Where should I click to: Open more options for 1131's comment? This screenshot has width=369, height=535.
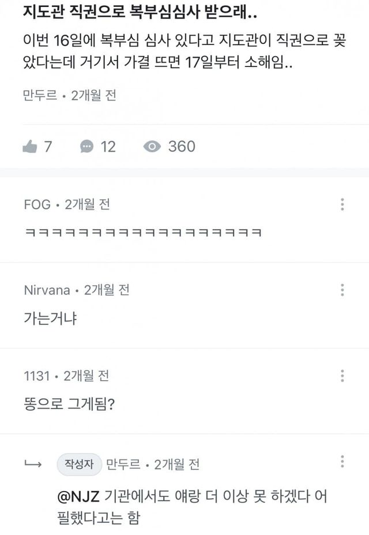point(342,376)
